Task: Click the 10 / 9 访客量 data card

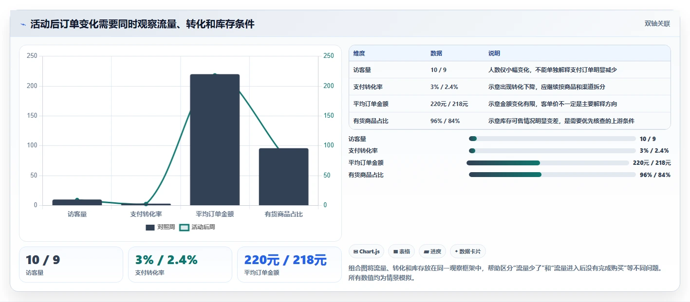Action: pyautogui.click(x=71, y=265)
